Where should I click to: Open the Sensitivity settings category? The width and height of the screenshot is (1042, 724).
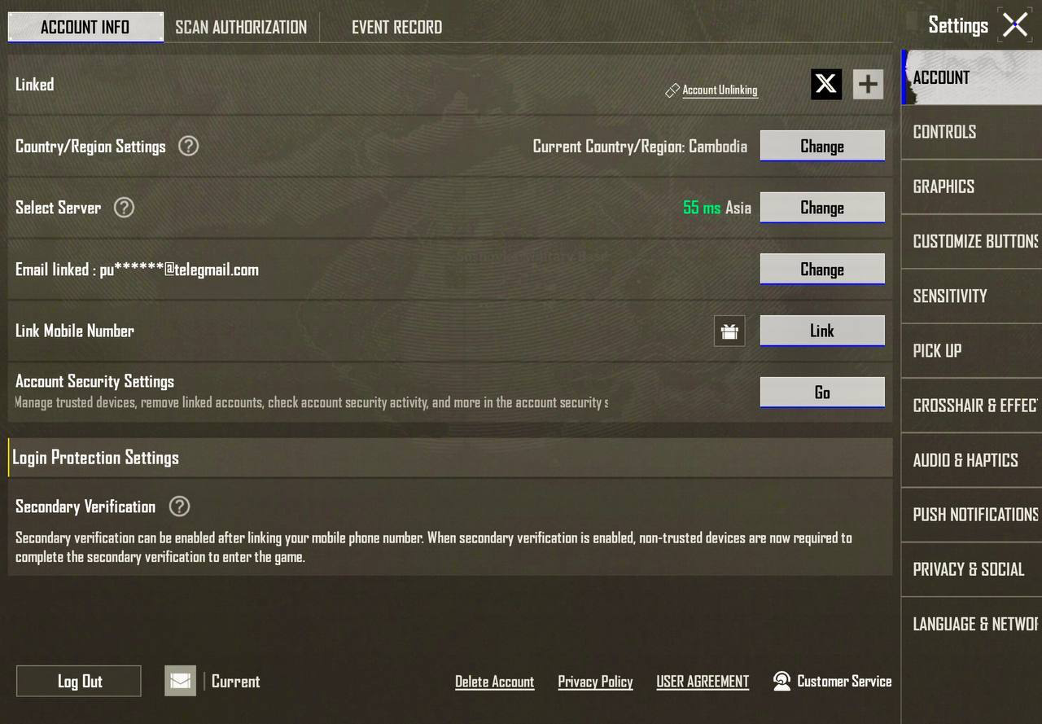(971, 296)
